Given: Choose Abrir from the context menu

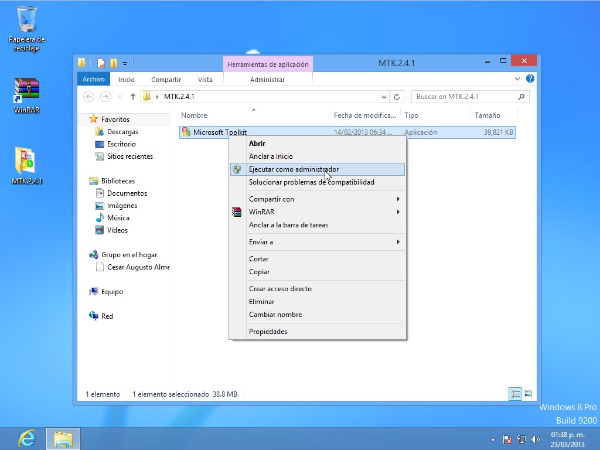Looking at the screenshot, I should (x=318, y=144).
